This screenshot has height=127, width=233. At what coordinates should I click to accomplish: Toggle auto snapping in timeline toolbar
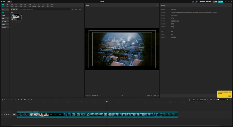[x=198, y=99]
